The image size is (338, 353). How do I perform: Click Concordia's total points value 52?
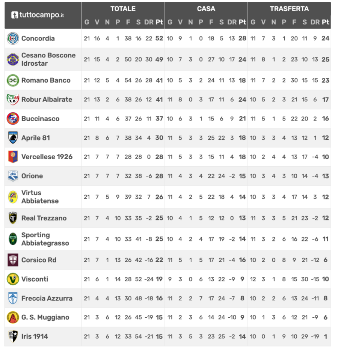click(x=159, y=38)
